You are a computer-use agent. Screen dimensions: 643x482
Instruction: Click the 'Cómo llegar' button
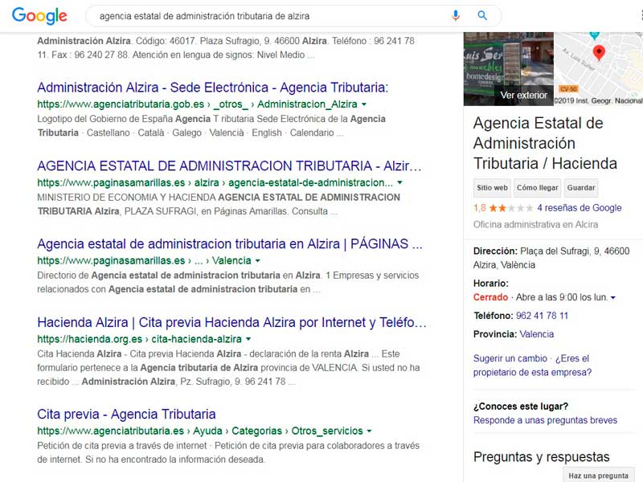pos(537,188)
